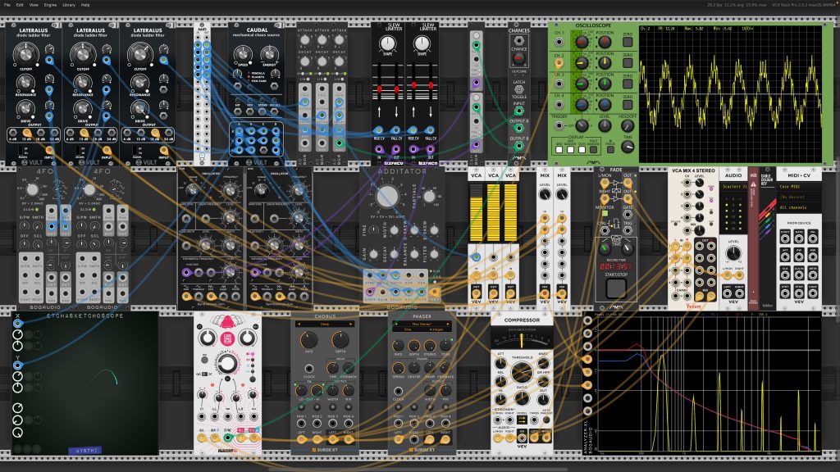Open the Engine menu

click(50, 5)
